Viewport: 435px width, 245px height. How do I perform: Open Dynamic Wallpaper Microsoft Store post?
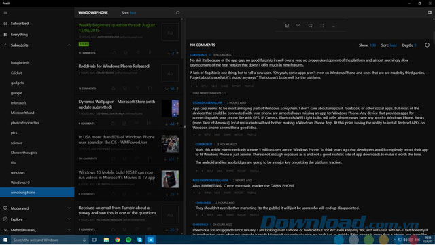point(117,105)
